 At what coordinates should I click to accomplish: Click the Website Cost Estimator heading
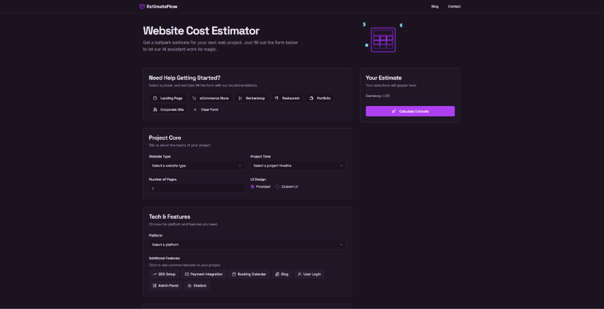click(x=201, y=31)
